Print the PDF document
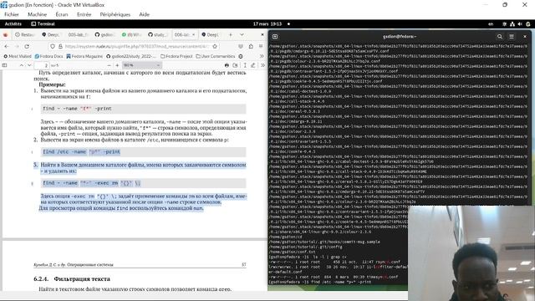Screen dimensions: 535x301 227,65
